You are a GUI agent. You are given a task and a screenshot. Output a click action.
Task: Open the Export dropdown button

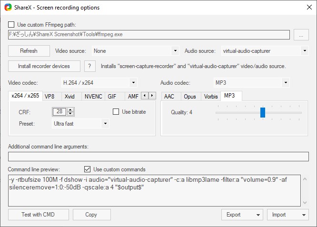242,215
